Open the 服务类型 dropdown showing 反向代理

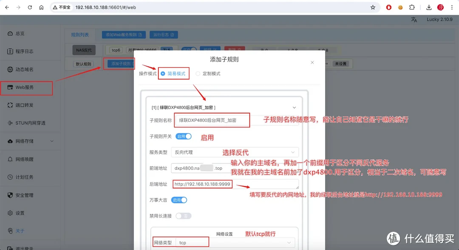click(x=235, y=152)
